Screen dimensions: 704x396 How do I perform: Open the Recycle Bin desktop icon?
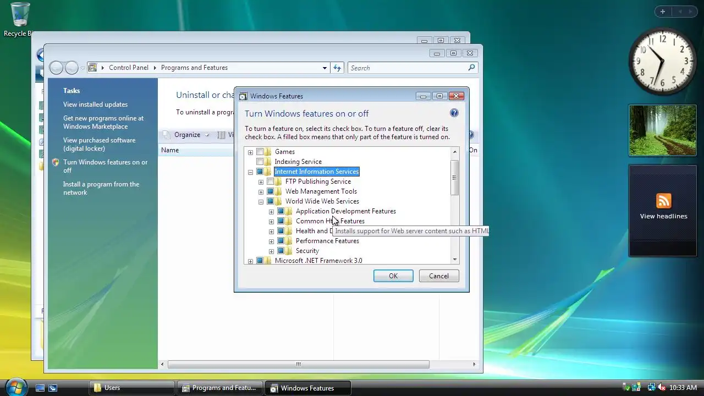(x=20, y=15)
